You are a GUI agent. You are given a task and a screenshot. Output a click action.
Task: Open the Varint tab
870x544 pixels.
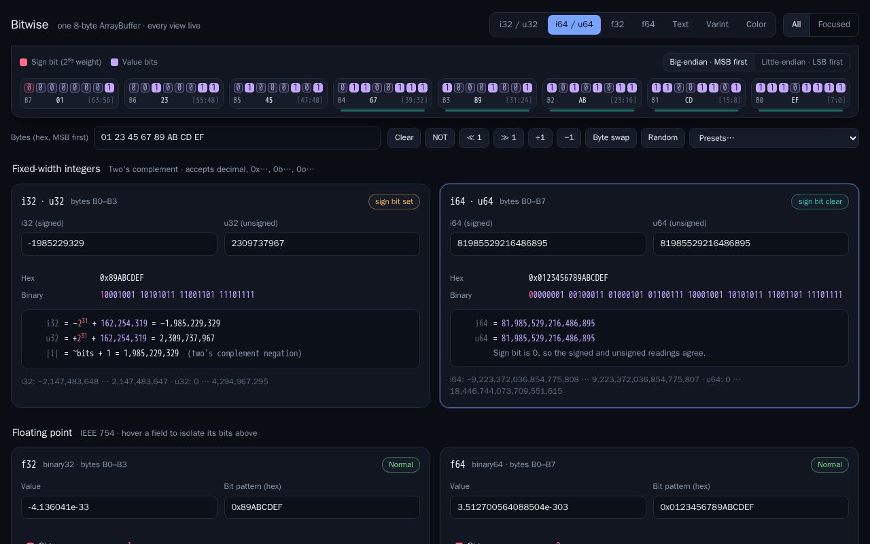[717, 24]
